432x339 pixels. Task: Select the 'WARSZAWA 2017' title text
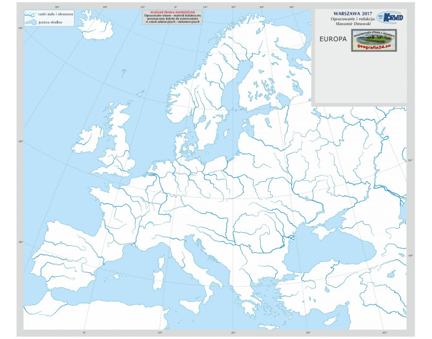click(x=352, y=14)
